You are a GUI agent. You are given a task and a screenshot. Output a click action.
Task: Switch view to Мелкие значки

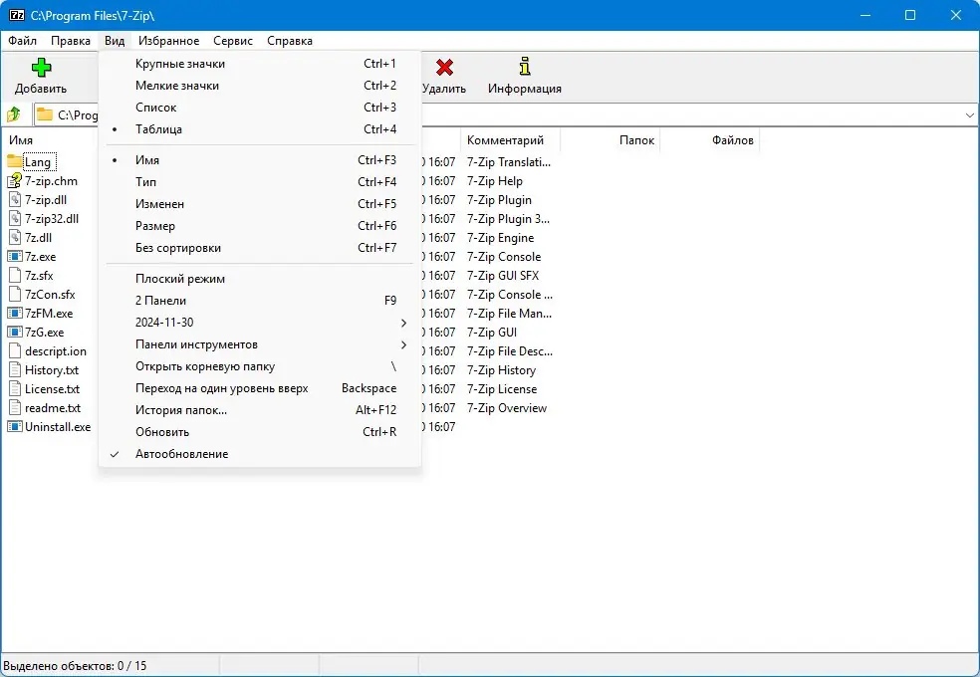click(259, 86)
